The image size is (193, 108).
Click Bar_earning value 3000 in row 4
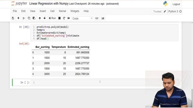click(47, 74)
